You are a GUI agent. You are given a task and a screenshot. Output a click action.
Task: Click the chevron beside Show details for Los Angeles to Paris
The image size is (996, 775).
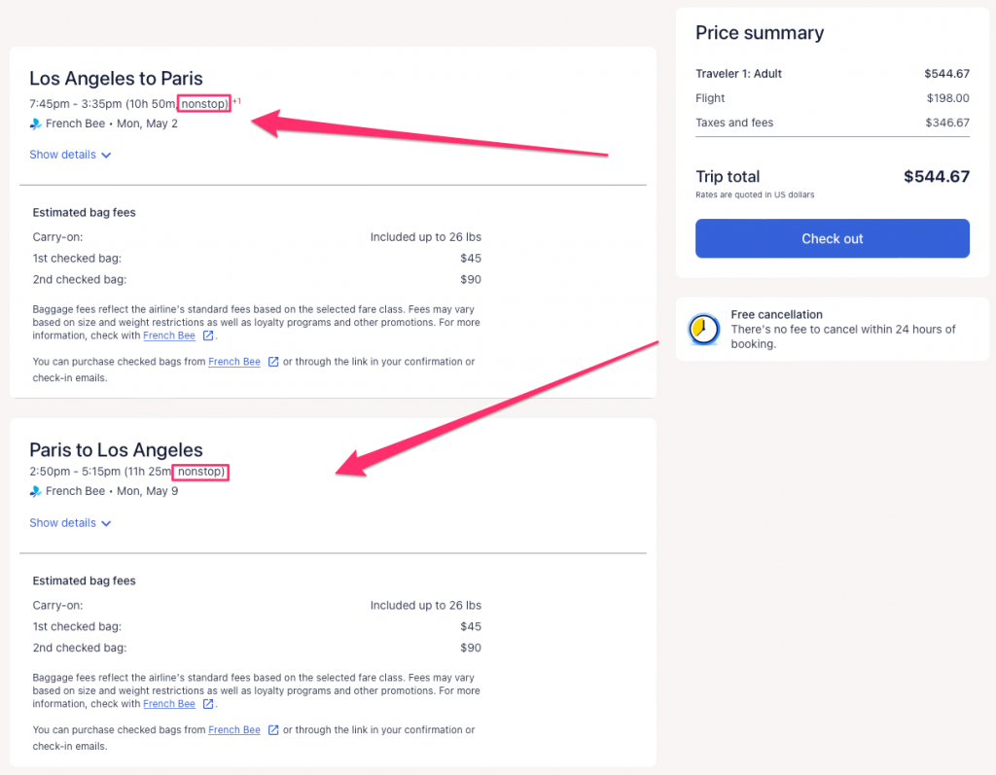[106, 156]
